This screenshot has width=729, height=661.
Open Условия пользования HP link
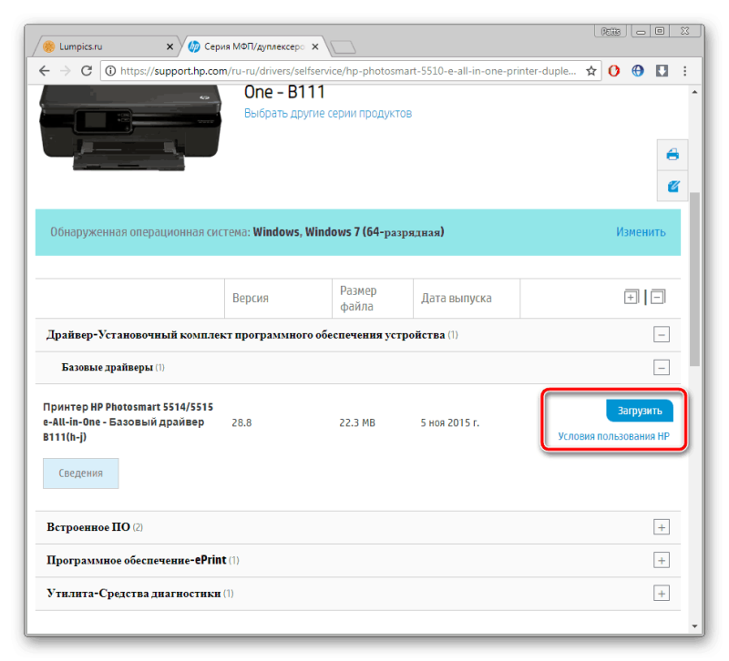(613, 436)
